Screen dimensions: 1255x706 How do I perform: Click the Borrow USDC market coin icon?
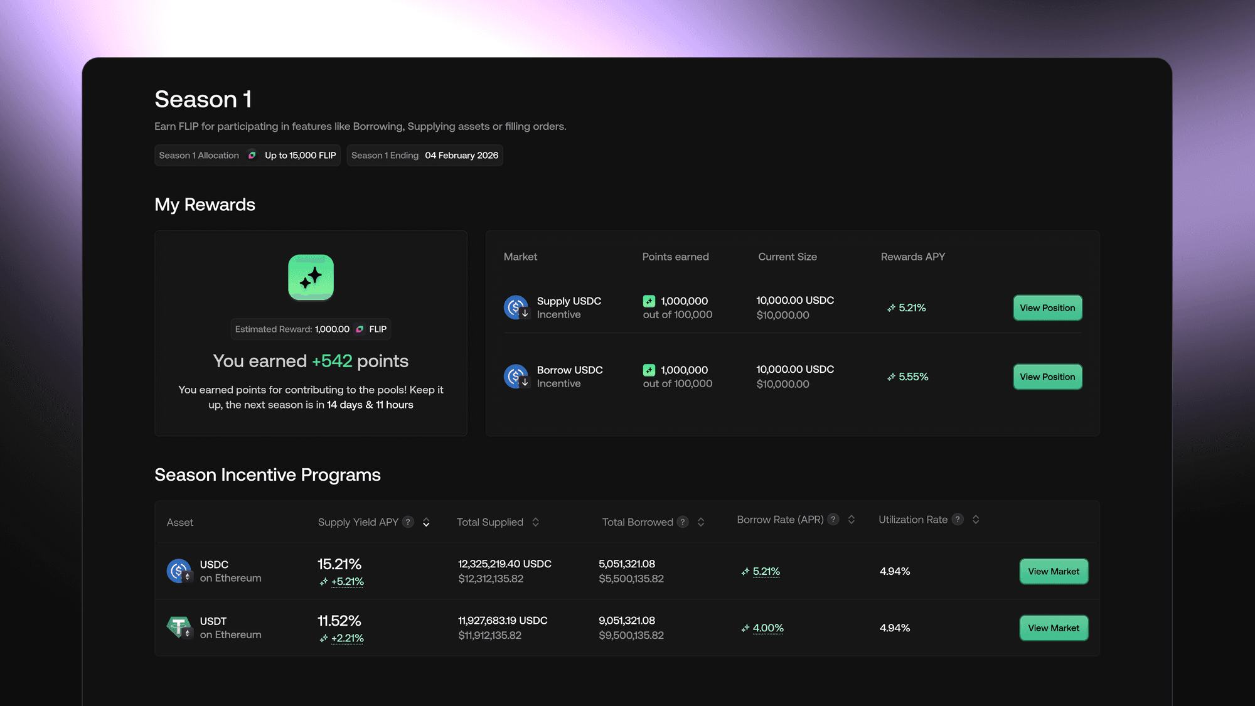click(x=516, y=377)
